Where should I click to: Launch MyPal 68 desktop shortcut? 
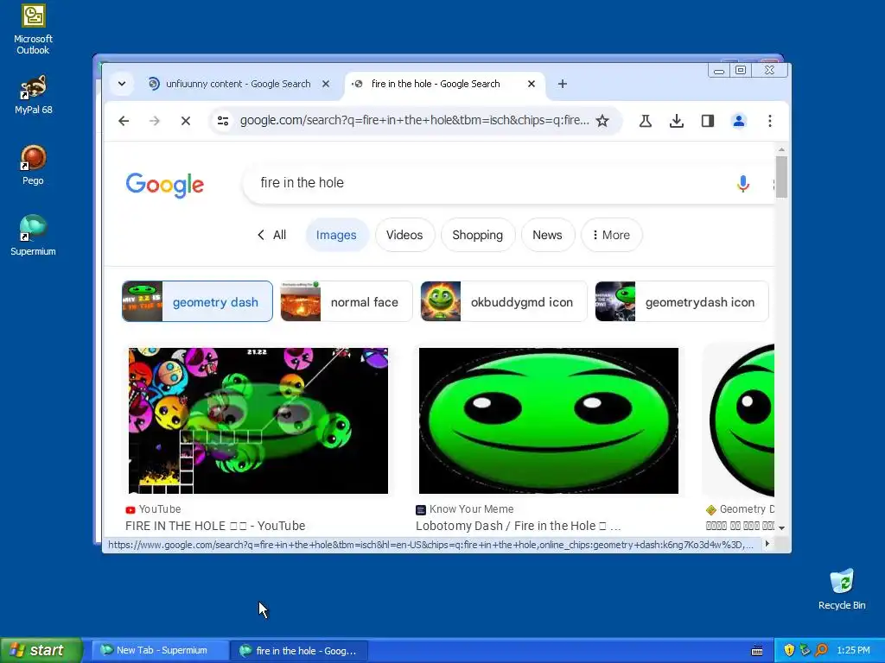click(33, 95)
